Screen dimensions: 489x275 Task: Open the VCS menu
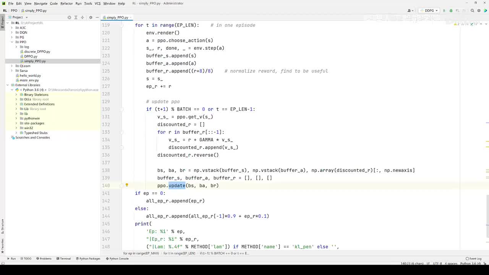tap(97, 3)
